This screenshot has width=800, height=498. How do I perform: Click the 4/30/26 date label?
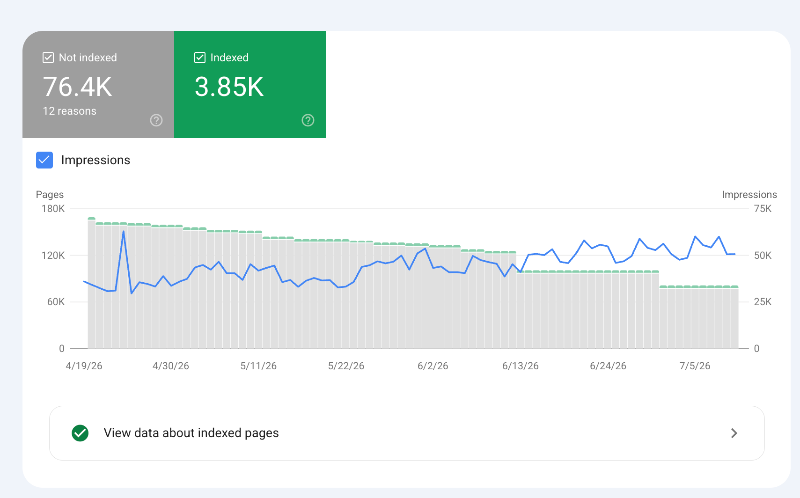point(171,366)
